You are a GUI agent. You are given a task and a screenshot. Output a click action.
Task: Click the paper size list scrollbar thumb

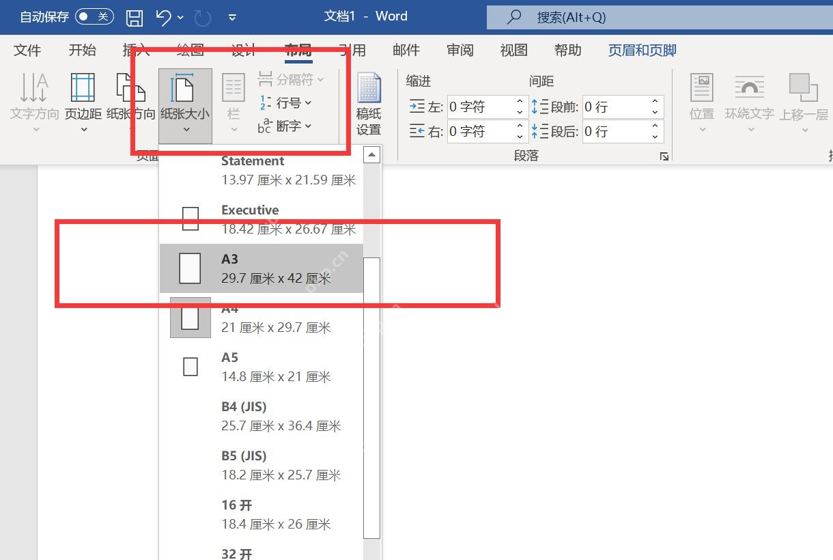[371, 398]
